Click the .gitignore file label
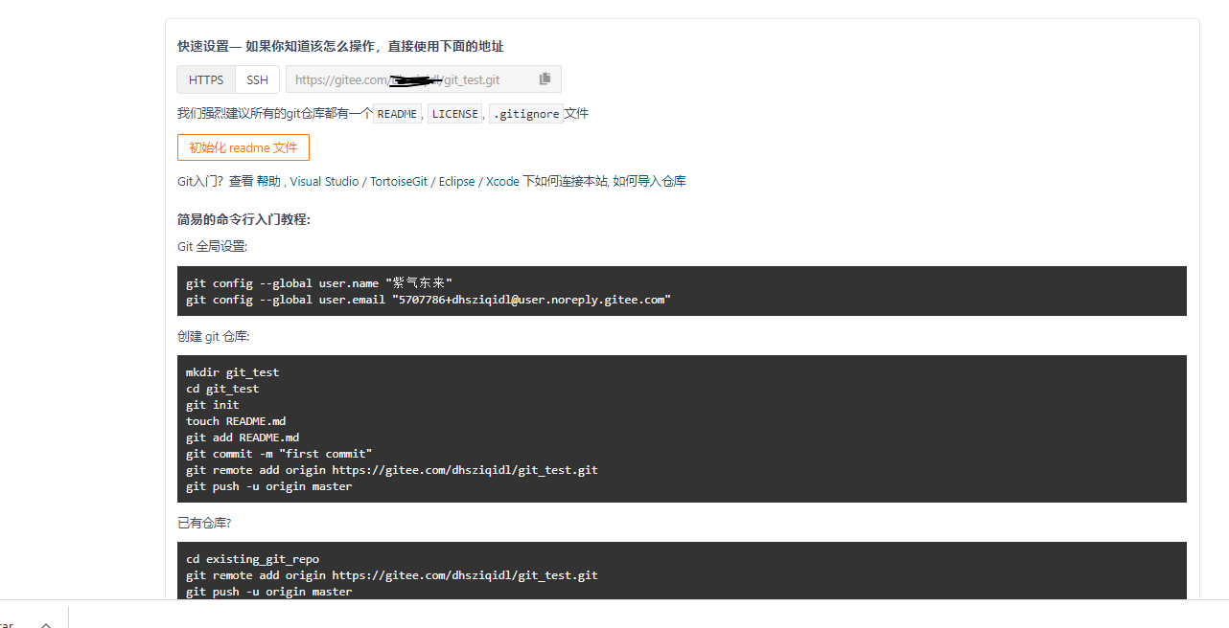 [x=526, y=114]
